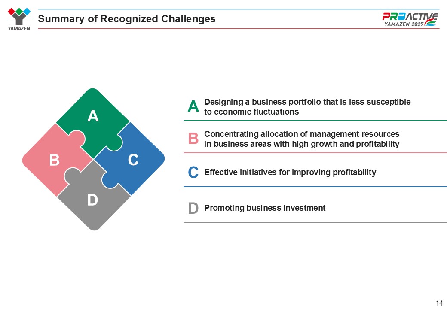Click the Effective initiatives for improving profitability text
Image resolution: width=447 pixels, height=309 pixels.
coord(290,172)
